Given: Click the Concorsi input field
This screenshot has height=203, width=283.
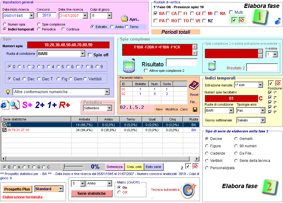Looking at the screenshot, I should point(47,15).
